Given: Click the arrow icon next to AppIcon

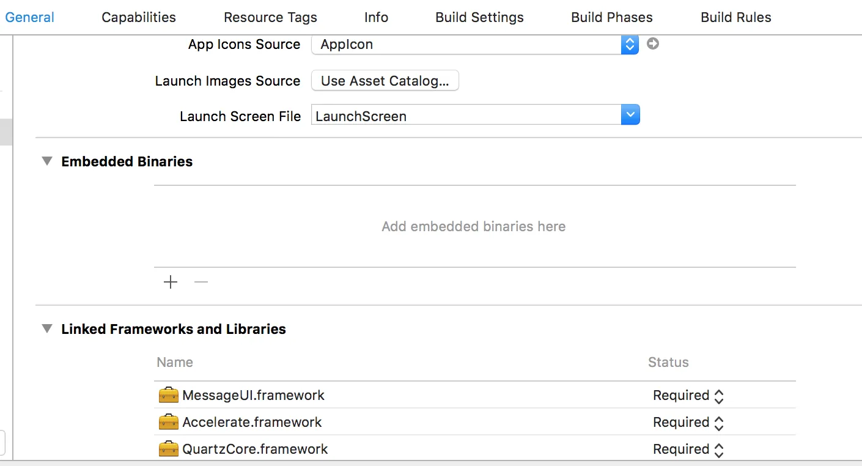Looking at the screenshot, I should pyautogui.click(x=653, y=44).
